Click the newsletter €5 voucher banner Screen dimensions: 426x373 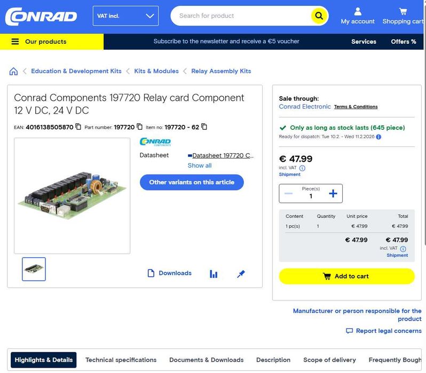(x=226, y=41)
